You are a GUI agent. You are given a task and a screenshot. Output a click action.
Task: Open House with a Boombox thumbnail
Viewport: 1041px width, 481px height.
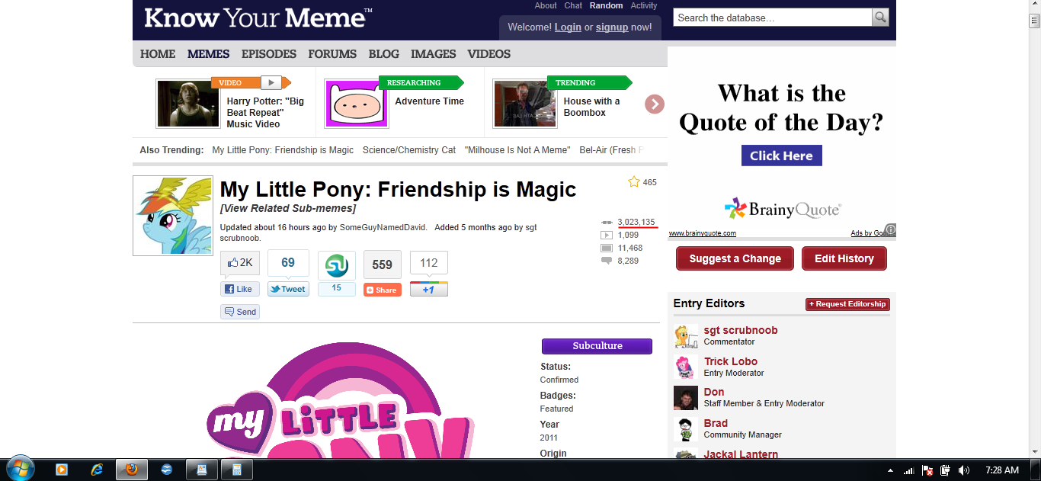click(x=525, y=104)
